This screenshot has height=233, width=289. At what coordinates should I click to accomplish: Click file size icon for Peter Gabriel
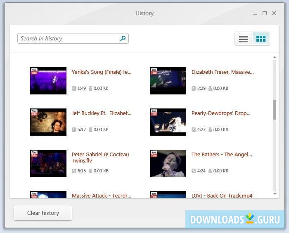point(90,171)
